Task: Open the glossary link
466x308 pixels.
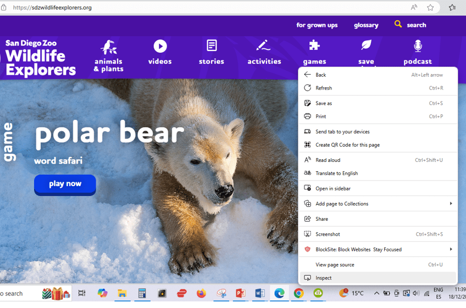Action: pyautogui.click(x=366, y=25)
